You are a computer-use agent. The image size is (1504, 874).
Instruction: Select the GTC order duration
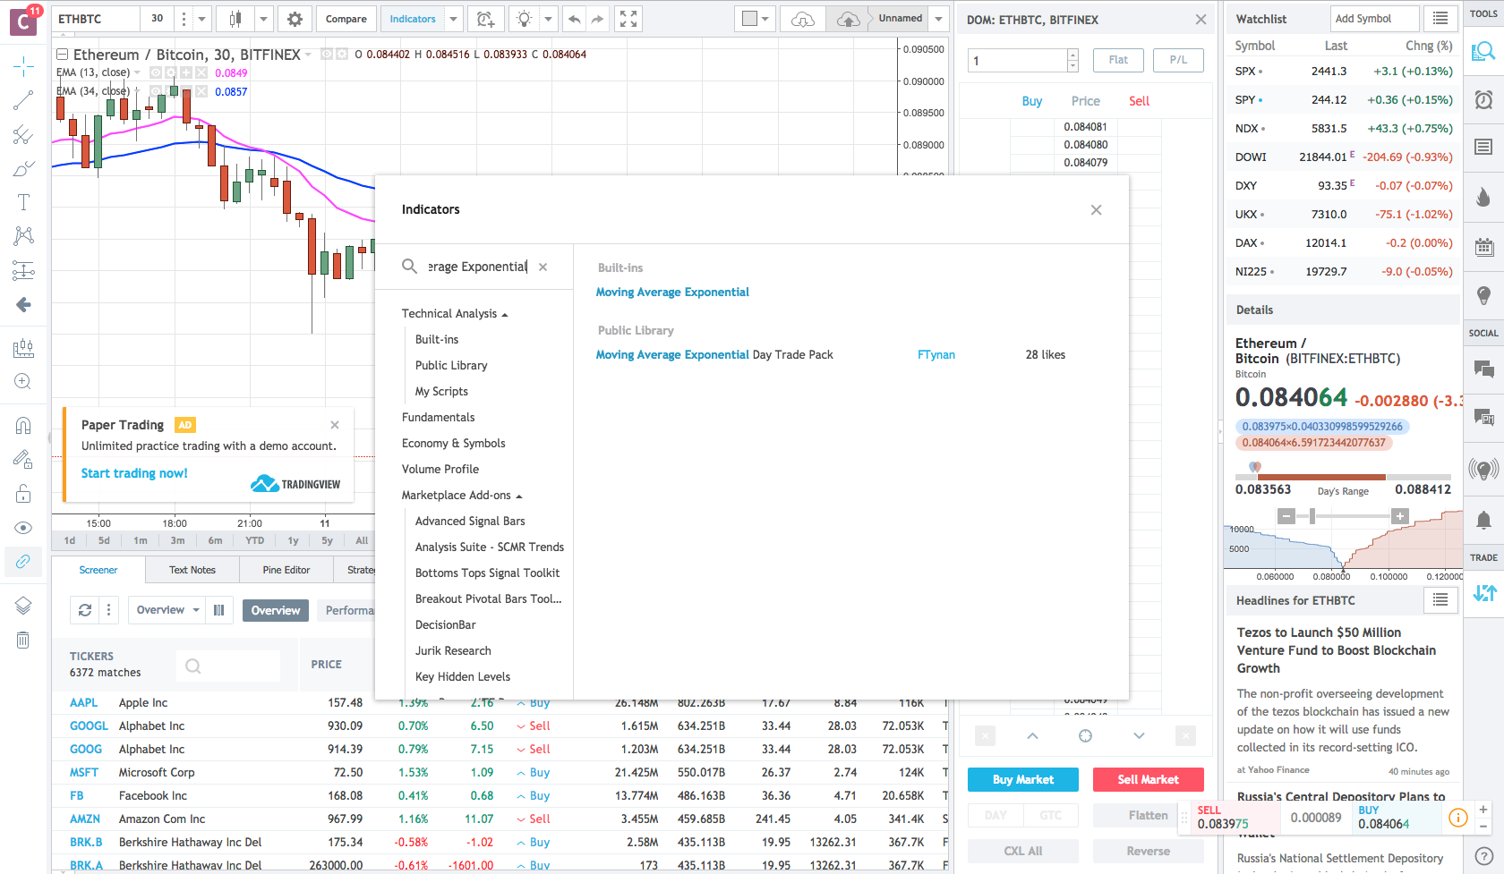1051,815
